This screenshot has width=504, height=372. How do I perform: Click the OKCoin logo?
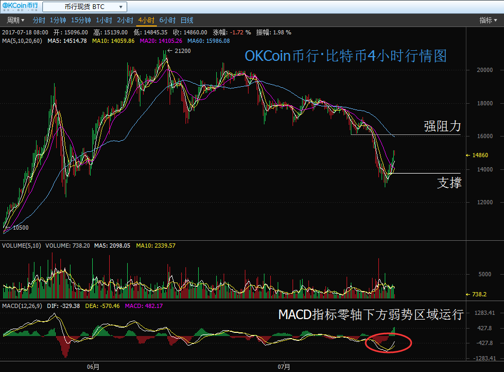pyautogui.click(x=19, y=7)
